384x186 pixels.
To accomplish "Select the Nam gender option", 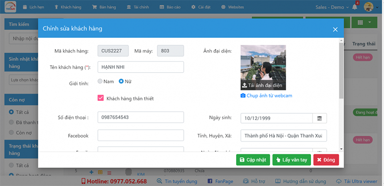I will click(x=106, y=82).
